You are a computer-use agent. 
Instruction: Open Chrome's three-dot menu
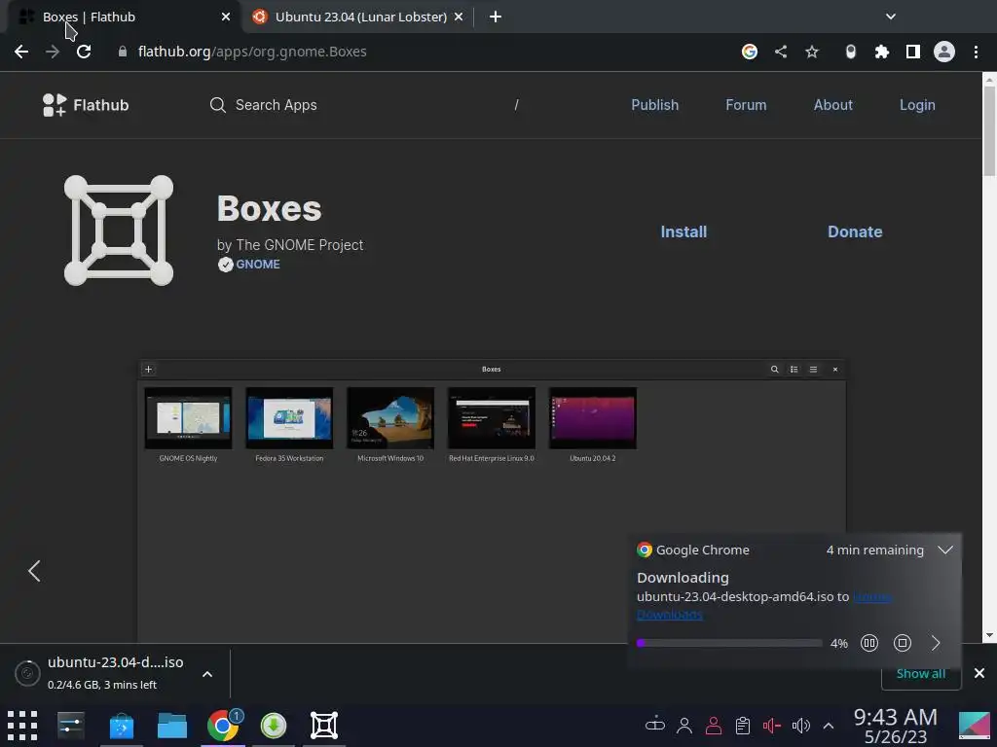[976, 52]
